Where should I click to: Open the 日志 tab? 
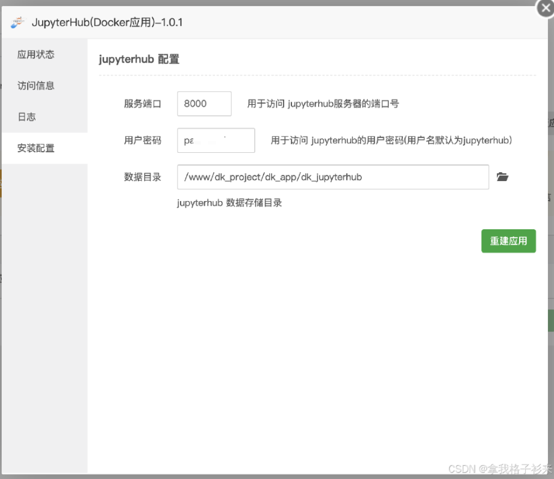point(45,117)
